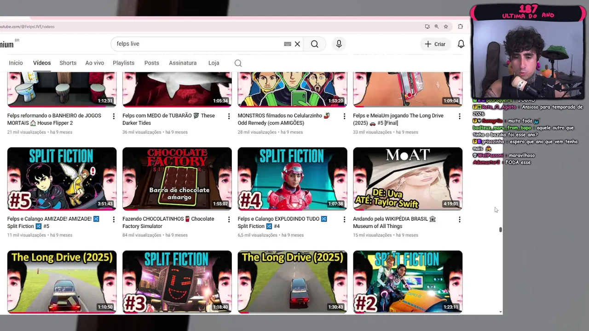Open the Assinatura tab
Screen dimensions: 589x331
tap(183, 63)
